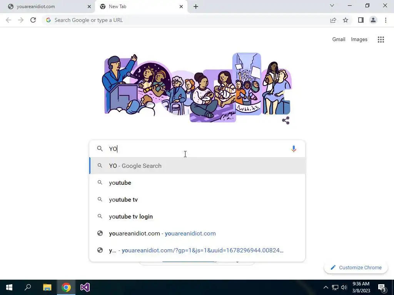Image resolution: width=394 pixels, height=295 pixels.
Task: Open Windows taskbar search
Action: 28,287
